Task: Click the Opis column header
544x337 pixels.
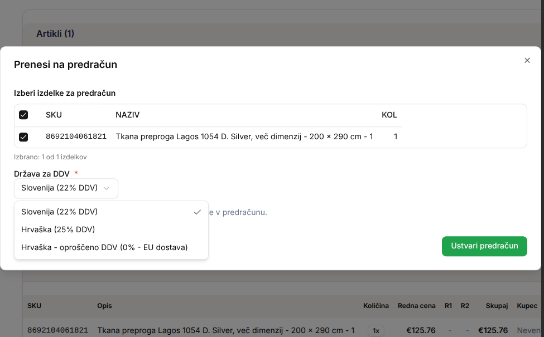Action: [105, 306]
